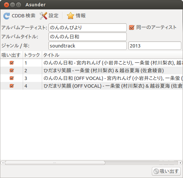This screenshot has height=178, width=183.
Task: Minimize the Asunder window
Action: 12,5
